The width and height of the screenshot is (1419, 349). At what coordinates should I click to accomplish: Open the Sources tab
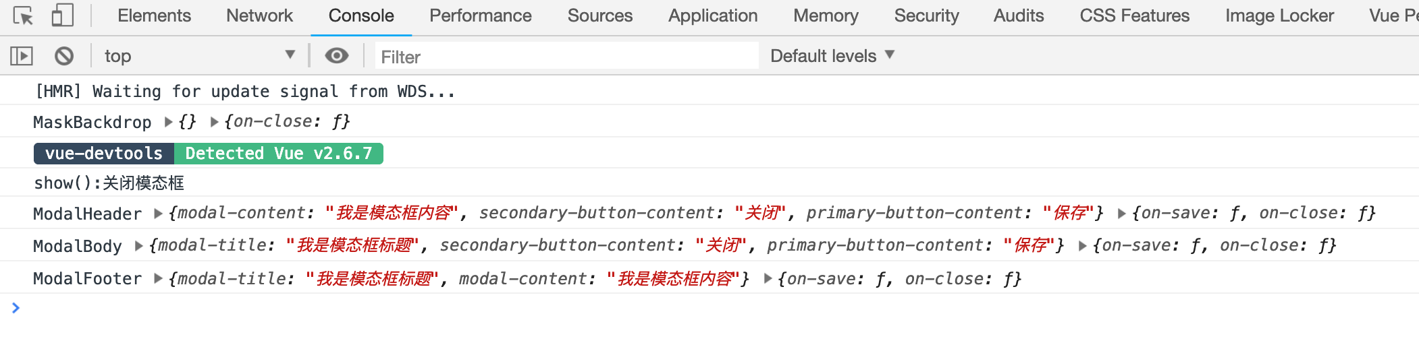click(x=599, y=15)
